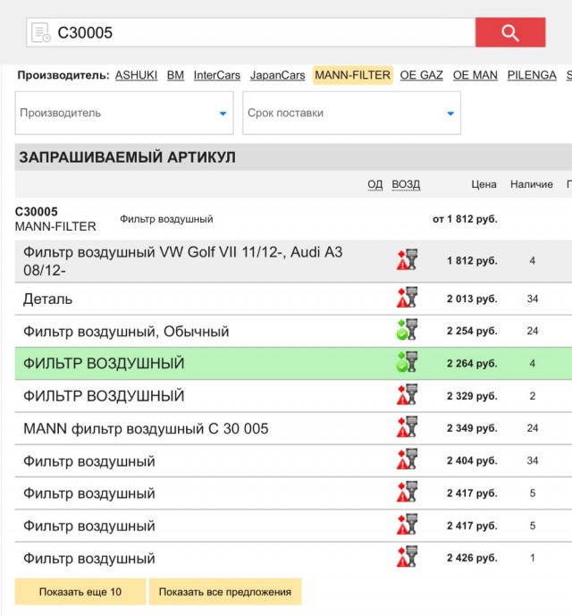Click the ВОЗД column header
This screenshot has height=616, width=572.
pos(406,184)
